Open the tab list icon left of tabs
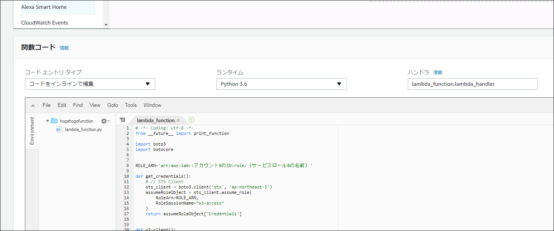Viewport: 554px width, 231px height. click(122, 120)
